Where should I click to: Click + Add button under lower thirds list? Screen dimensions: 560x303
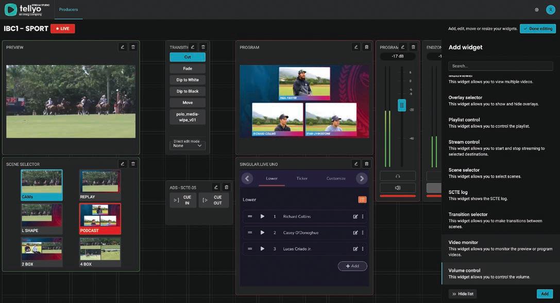(x=352, y=266)
